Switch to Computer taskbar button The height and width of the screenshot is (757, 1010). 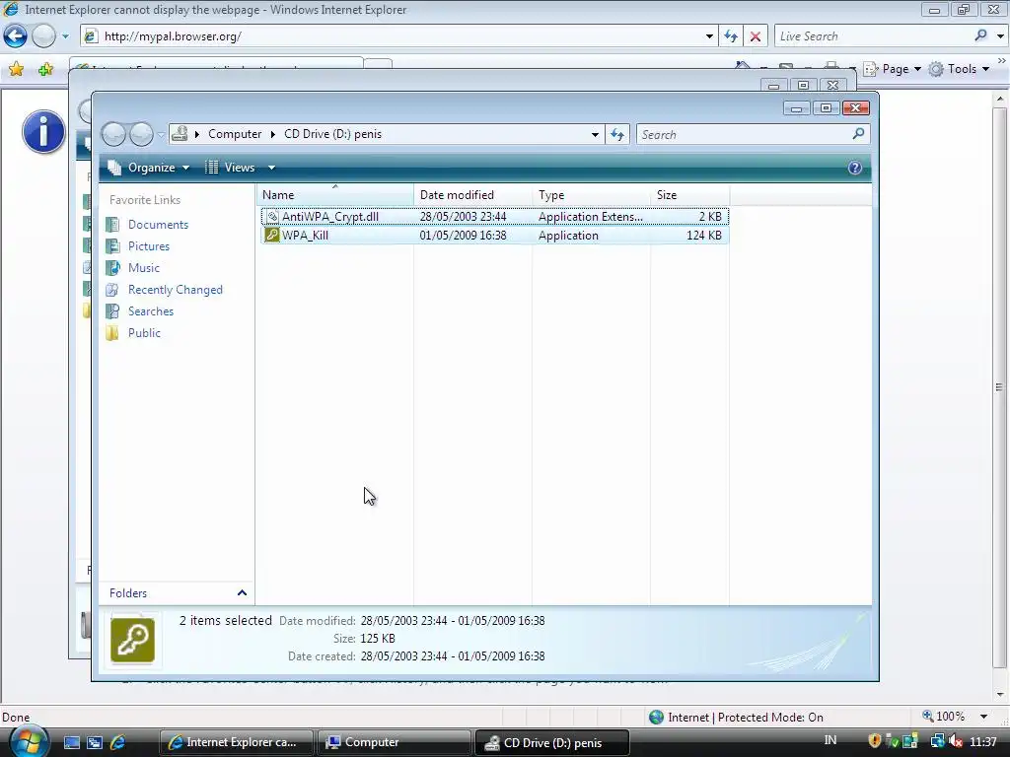pyautogui.click(x=395, y=742)
